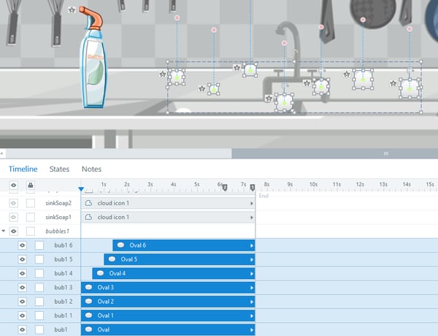This screenshot has height=336, width=438.
Task: Click the lock all icon in timeline header
Action: click(31, 185)
